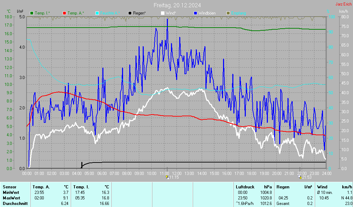Click the red Temp. A. legend square
The width and height of the screenshot is (353, 207).
tap(64, 13)
